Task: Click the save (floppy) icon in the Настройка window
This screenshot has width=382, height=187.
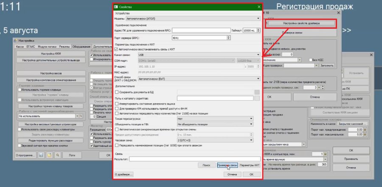Action: pyautogui.click(x=41, y=155)
